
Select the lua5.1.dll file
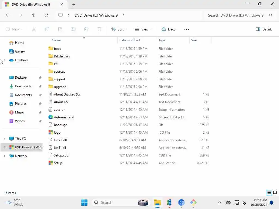point(57,140)
